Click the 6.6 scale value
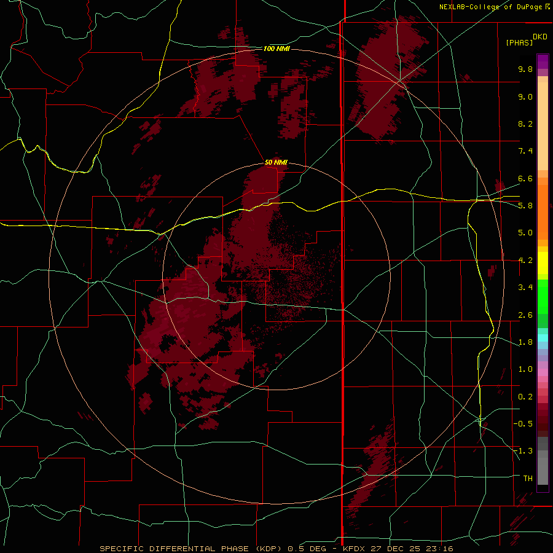Image resolution: width=553 pixels, height=553 pixels. tap(525, 178)
